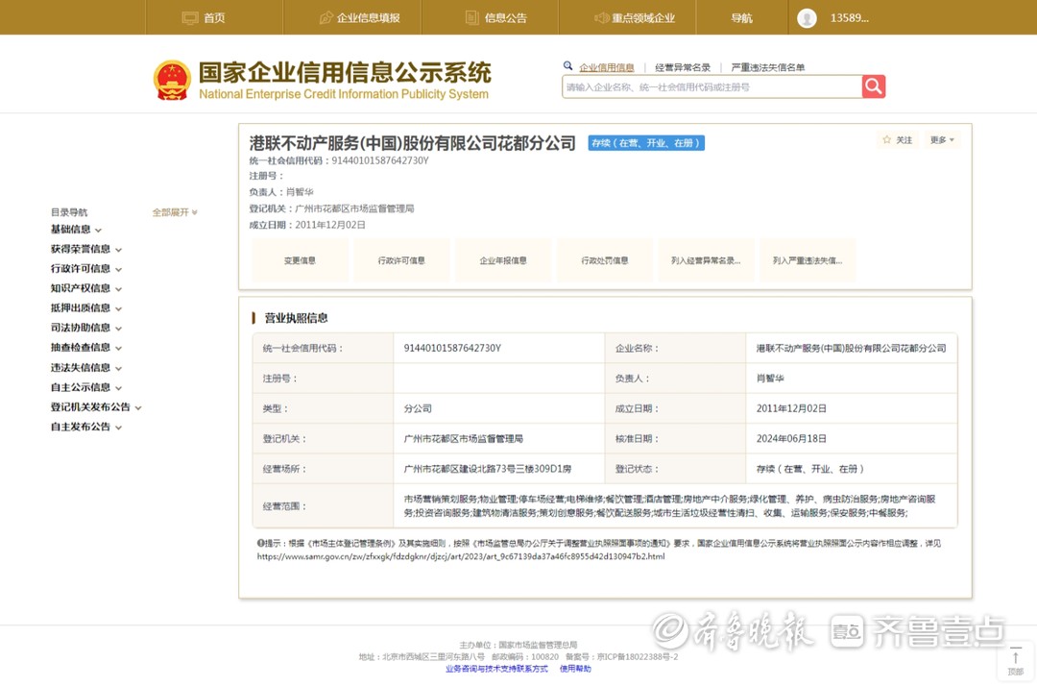Click the company title heading 港联不动产服务
The width and height of the screenshot is (1037, 686).
[412, 143]
